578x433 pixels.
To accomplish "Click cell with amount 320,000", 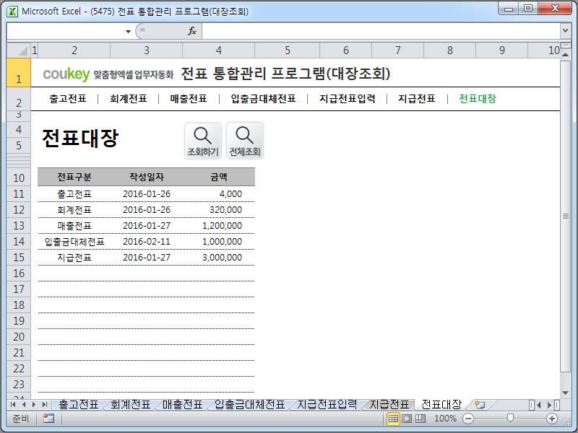I will coord(219,210).
